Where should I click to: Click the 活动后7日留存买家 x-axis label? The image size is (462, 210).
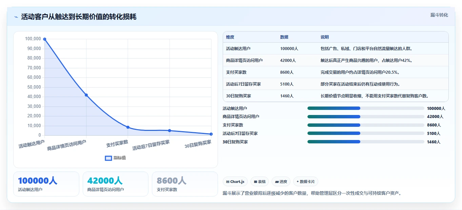click(151, 145)
